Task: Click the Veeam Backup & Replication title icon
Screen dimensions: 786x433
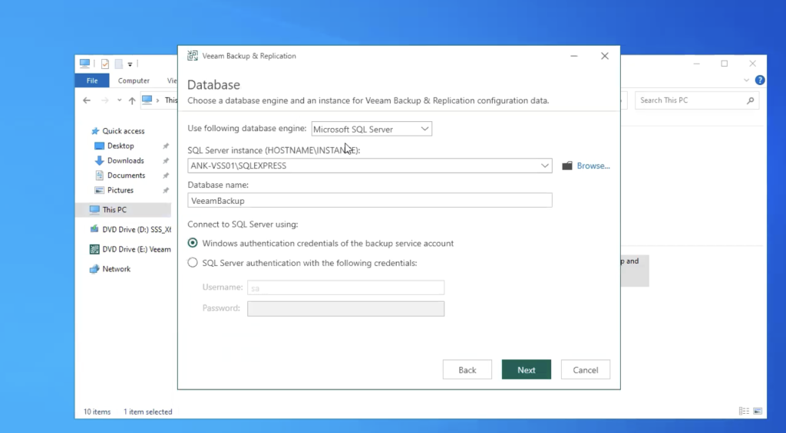Action: 193,56
